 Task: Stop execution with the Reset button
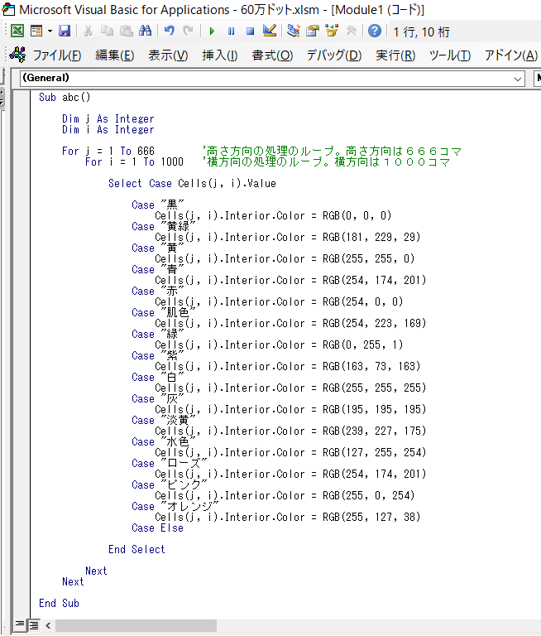250,31
